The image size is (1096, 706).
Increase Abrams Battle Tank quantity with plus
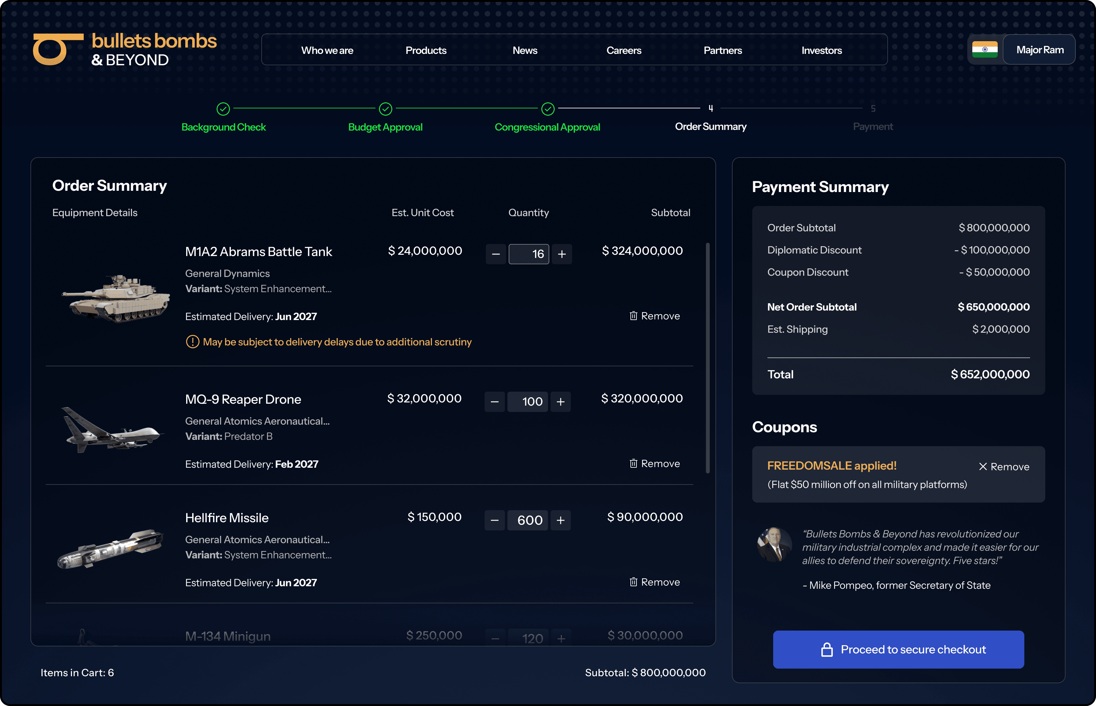(x=562, y=254)
